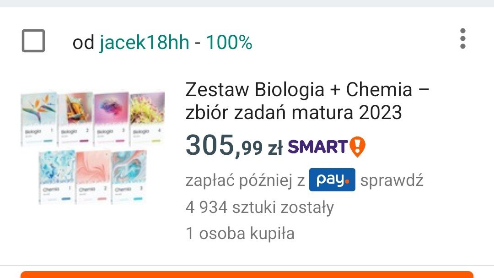Screen dimensions: 494x278
Task: Tap the orange exclamation SMART icon
Action: point(358,147)
